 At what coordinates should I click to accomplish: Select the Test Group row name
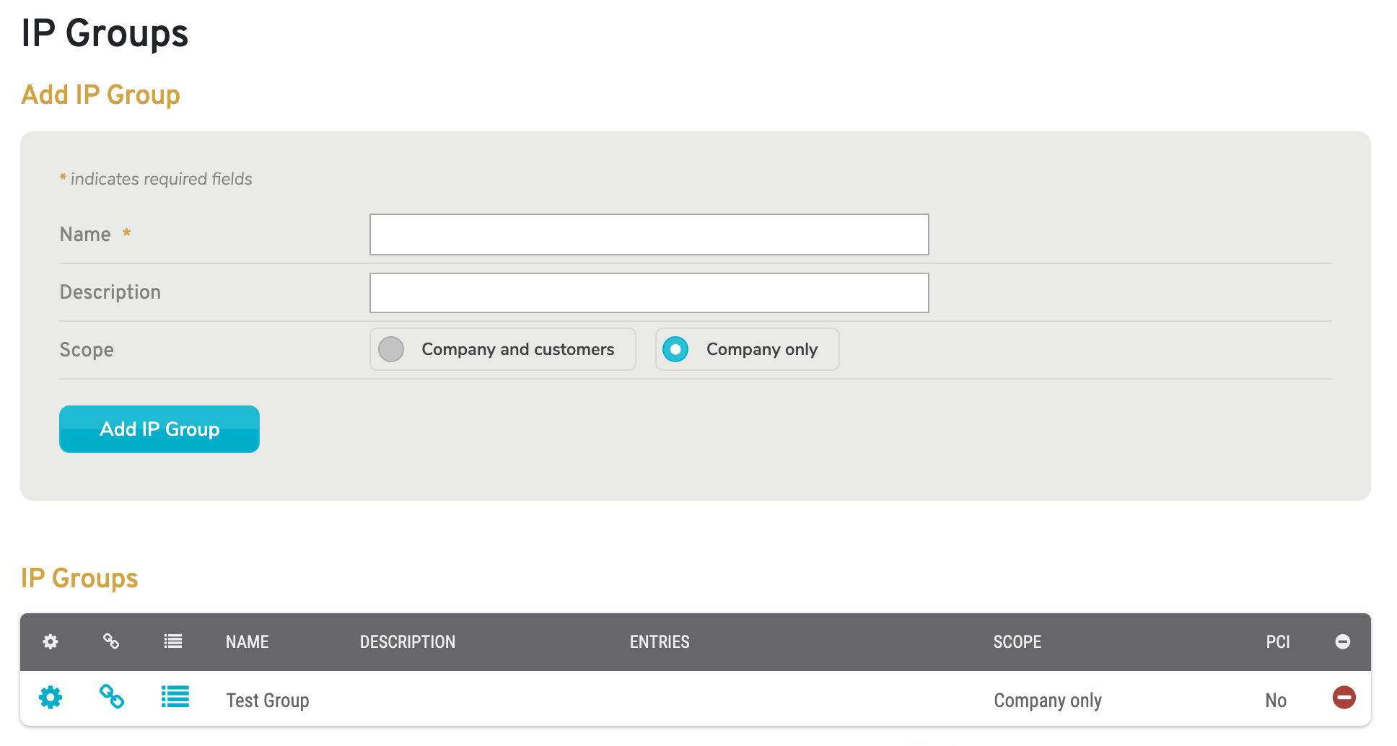[x=267, y=699]
